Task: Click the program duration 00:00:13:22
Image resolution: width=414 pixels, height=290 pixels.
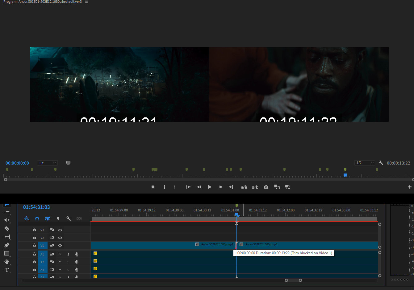Action: [399, 163]
